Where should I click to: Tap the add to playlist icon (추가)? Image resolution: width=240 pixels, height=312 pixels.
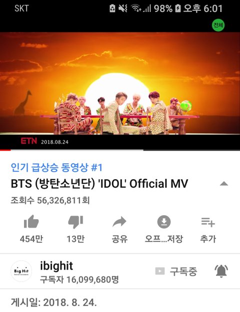[208, 222]
